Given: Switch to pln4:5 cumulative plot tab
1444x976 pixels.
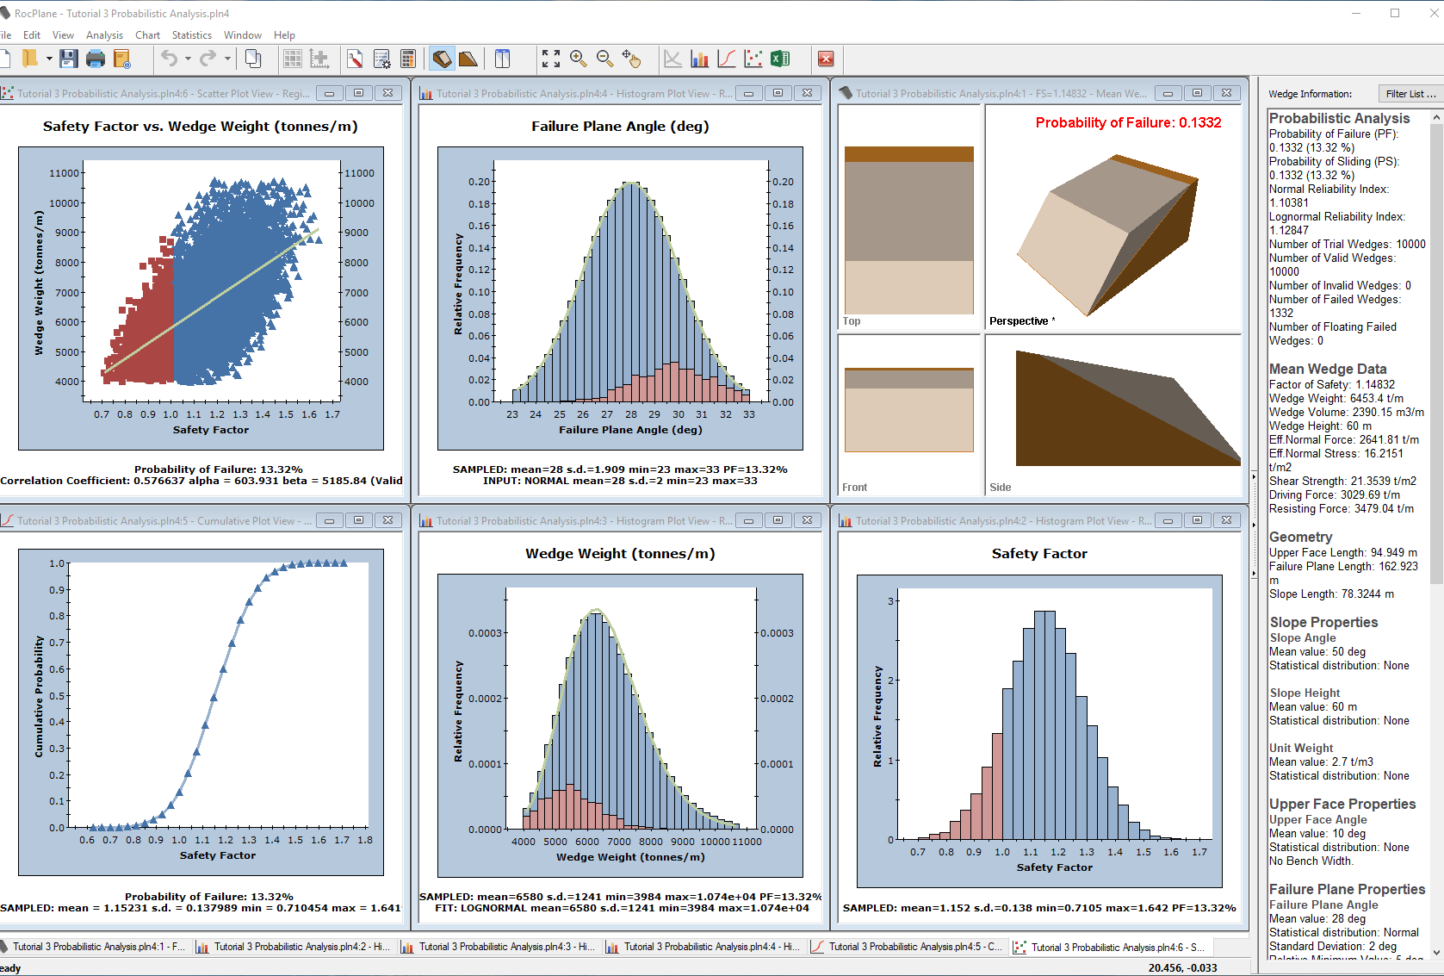Looking at the screenshot, I should coord(909,947).
